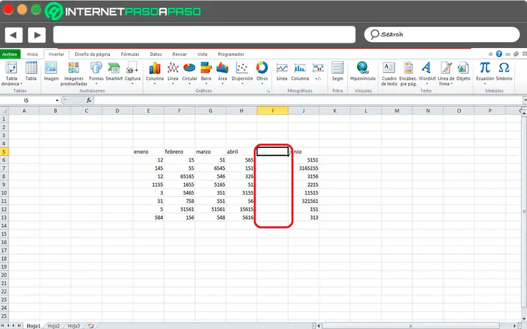Select the cell with value 65165
The height and width of the screenshot is (329, 527).
pos(179,176)
